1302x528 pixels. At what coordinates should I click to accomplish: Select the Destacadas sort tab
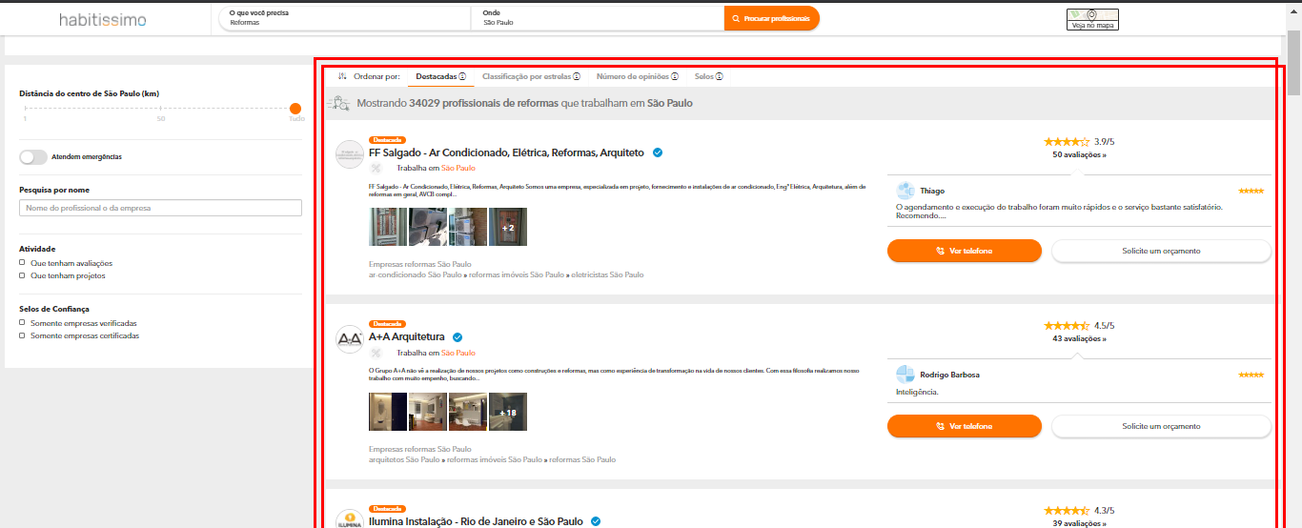click(x=440, y=76)
